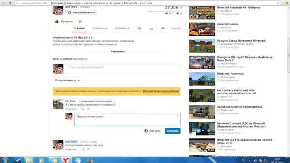Click the channel avatar at the top
The height and width of the screenshot is (163, 290).
coord(58,10)
